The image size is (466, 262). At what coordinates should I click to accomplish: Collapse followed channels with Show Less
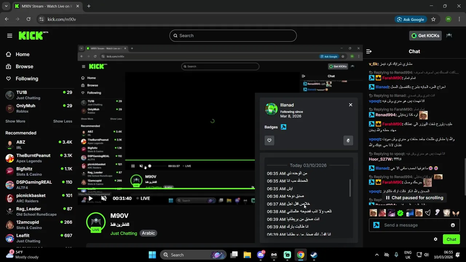(x=63, y=121)
